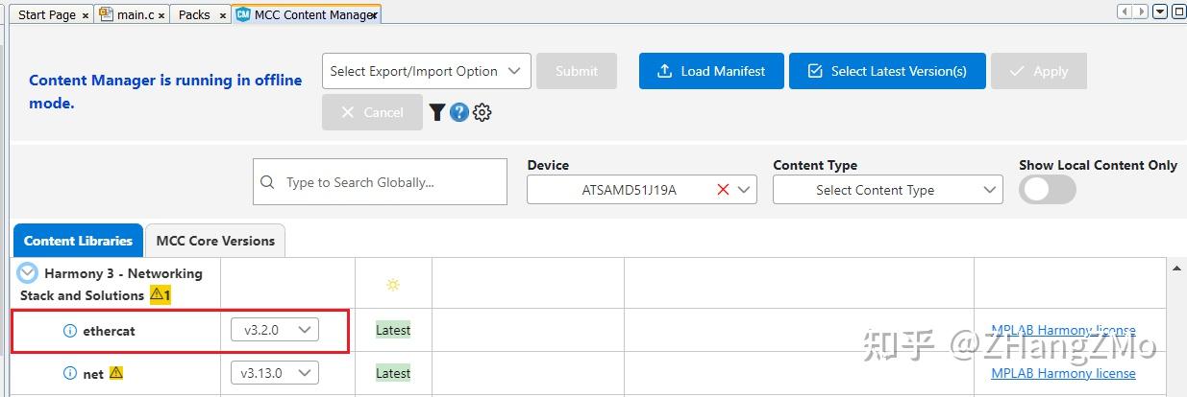The image size is (1187, 397).
Task: Click the info icon beside net
Action: 69,374
